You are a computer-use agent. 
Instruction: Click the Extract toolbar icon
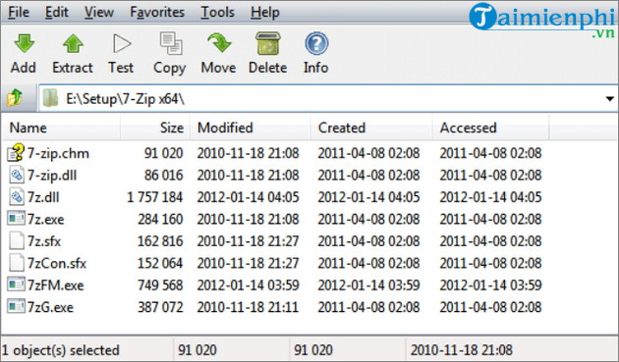click(x=73, y=43)
